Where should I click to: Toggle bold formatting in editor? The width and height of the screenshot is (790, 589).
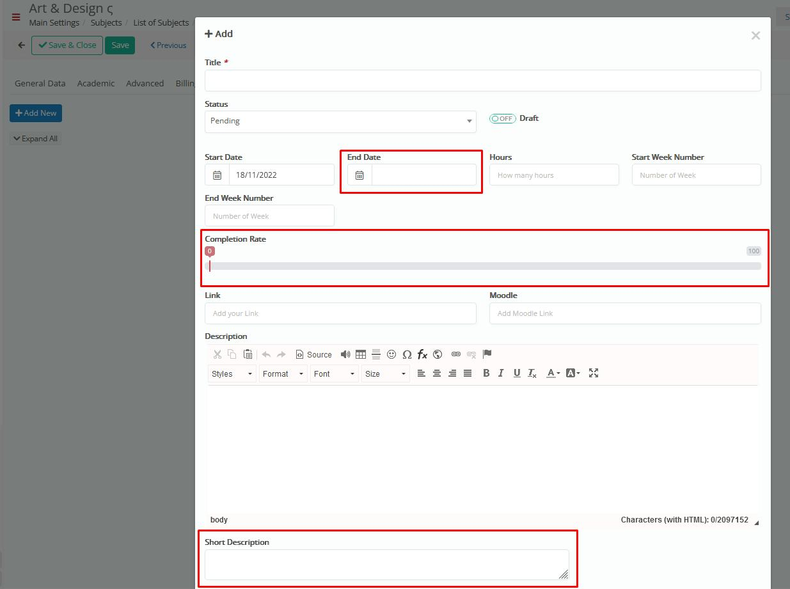pos(486,373)
